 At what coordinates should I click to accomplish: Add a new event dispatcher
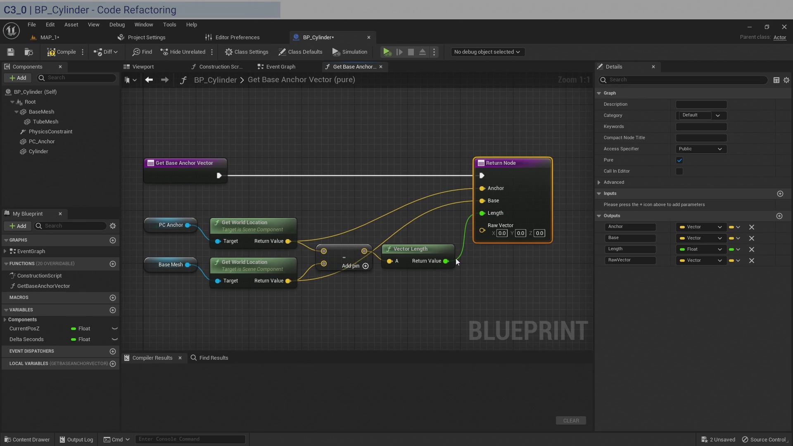coord(113,351)
